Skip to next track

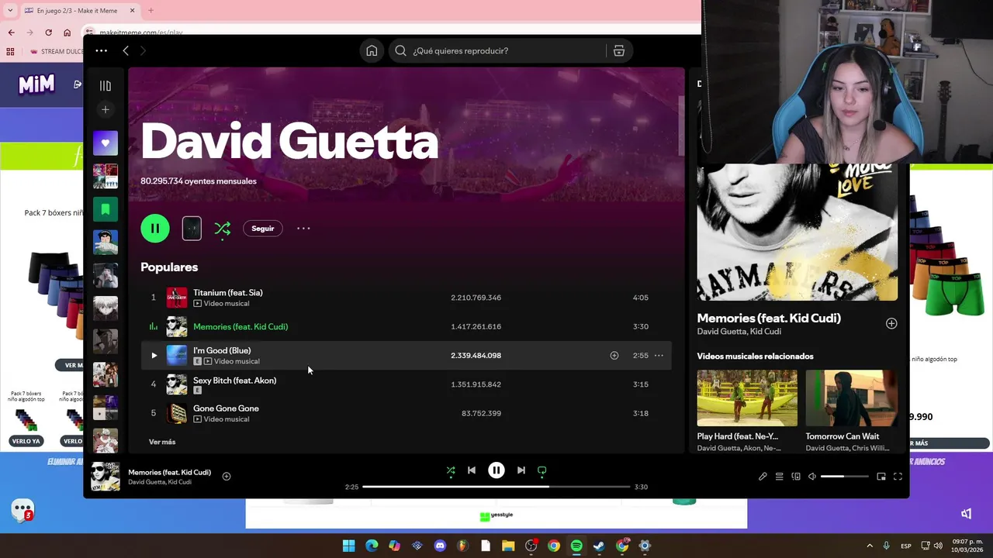pyautogui.click(x=521, y=470)
